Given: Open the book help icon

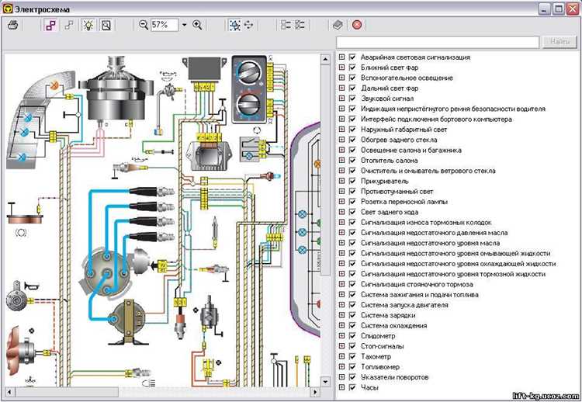Looking at the screenshot, I should 338,26.
